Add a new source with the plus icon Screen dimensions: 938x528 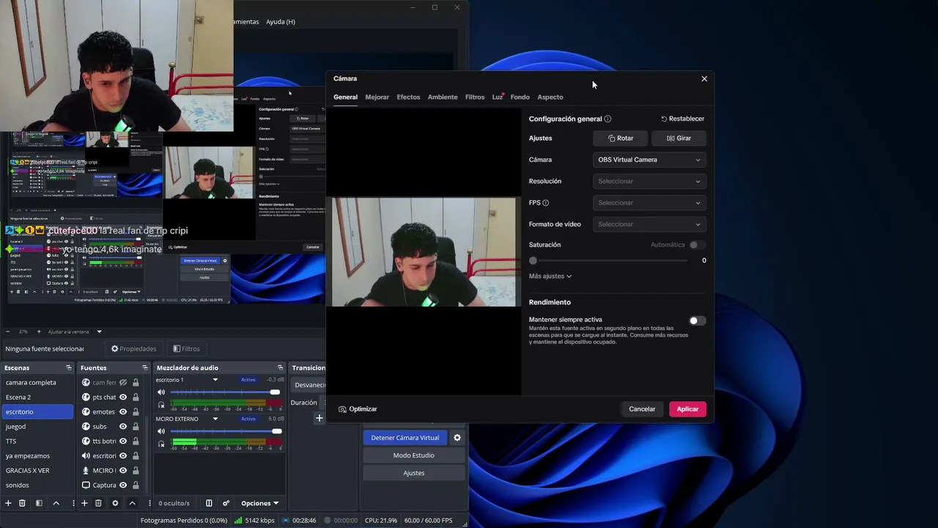[84, 503]
